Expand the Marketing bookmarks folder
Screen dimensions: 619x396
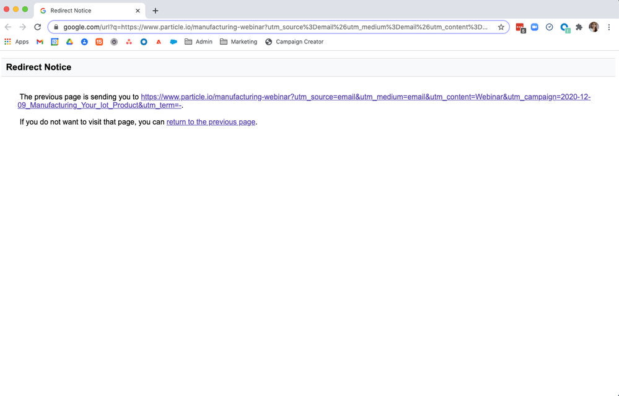pos(239,42)
